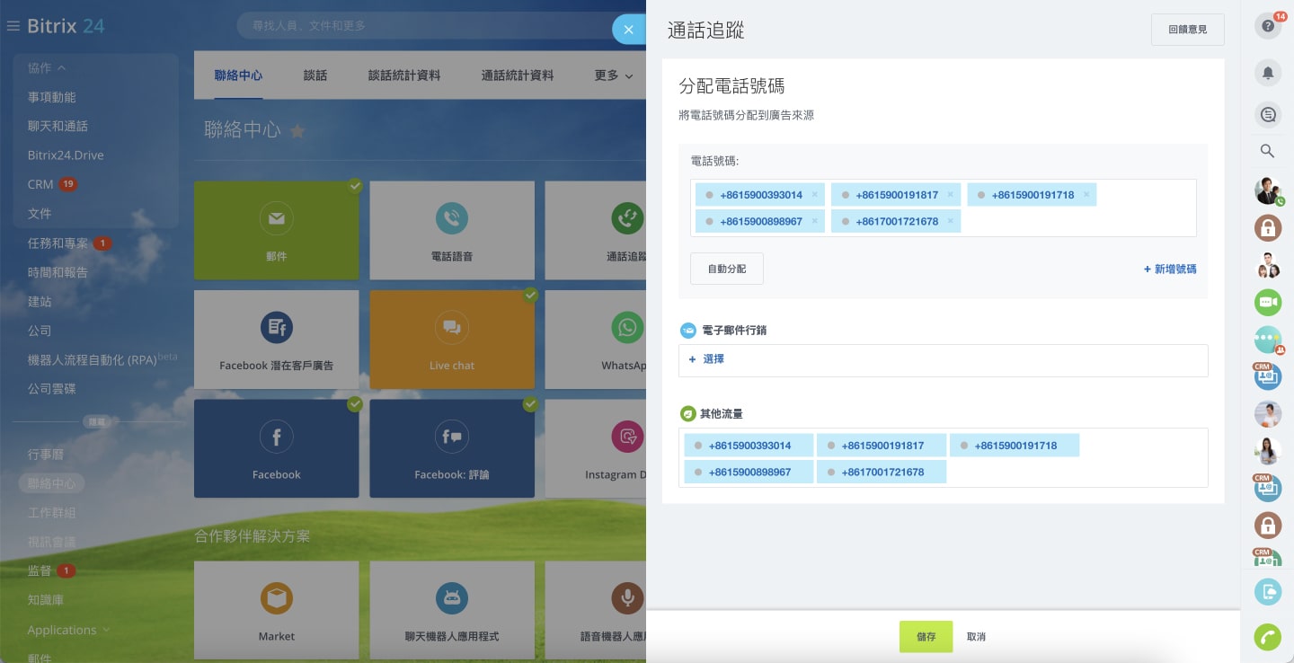Open Bitrix24.Drive in the sidebar
This screenshot has height=663, width=1294.
coord(66,155)
